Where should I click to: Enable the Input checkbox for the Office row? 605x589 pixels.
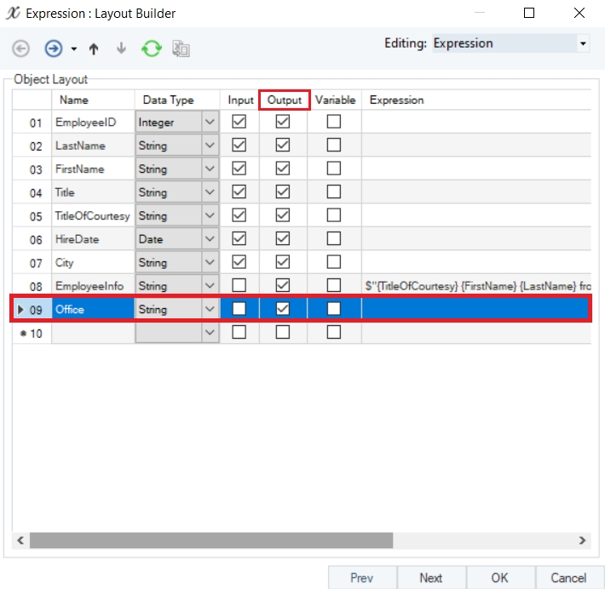239,309
